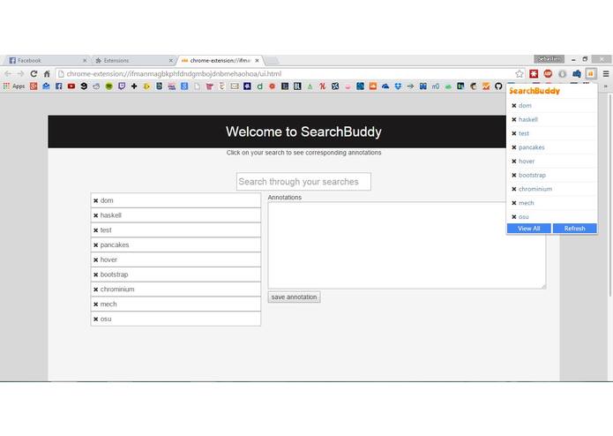Delete 'haskell' search in main list
This screenshot has width=613, height=436.
point(96,215)
